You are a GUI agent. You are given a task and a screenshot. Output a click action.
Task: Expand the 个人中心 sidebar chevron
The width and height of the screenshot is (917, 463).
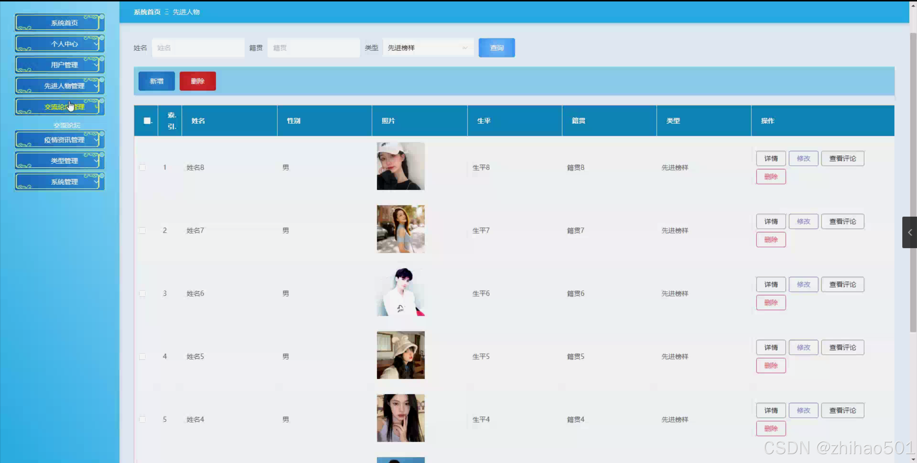click(x=96, y=44)
